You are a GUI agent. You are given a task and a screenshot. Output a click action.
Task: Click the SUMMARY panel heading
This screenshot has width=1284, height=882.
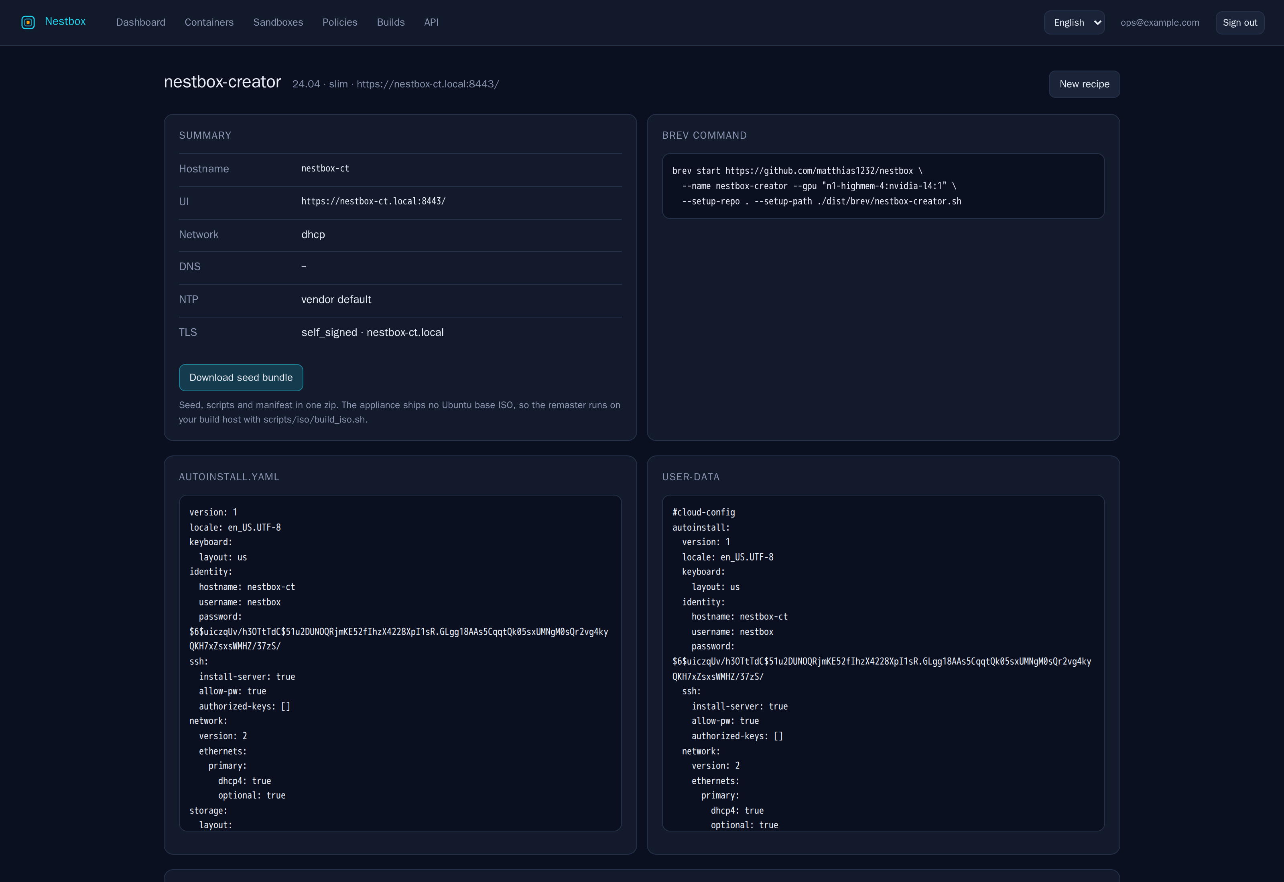(205, 136)
